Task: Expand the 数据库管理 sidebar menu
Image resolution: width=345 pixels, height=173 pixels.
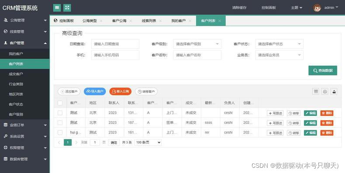Action: pyautogui.click(x=25, y=159)
